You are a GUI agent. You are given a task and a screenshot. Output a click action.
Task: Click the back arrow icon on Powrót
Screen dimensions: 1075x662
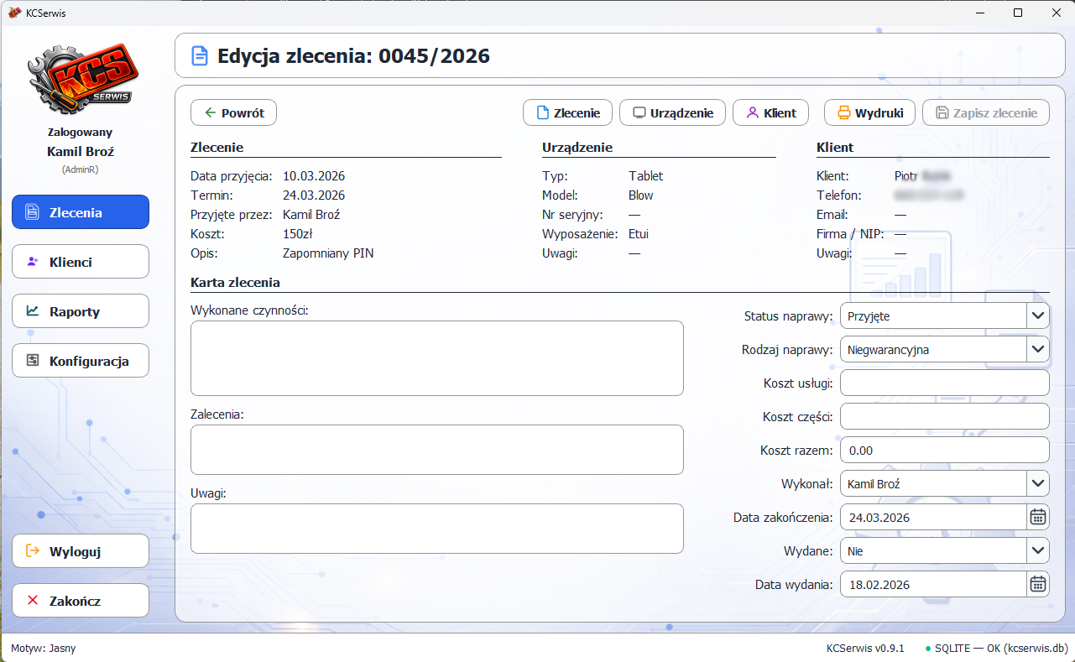coord(210,113)
